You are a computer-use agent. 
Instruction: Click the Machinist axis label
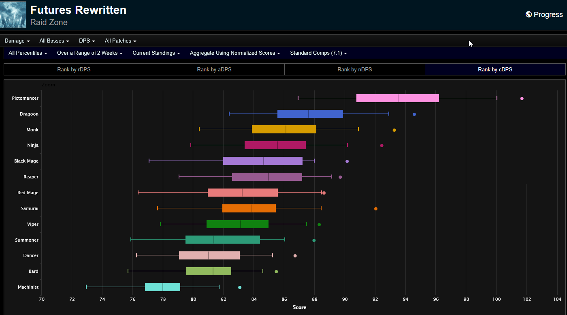click(x=28, y=287)
